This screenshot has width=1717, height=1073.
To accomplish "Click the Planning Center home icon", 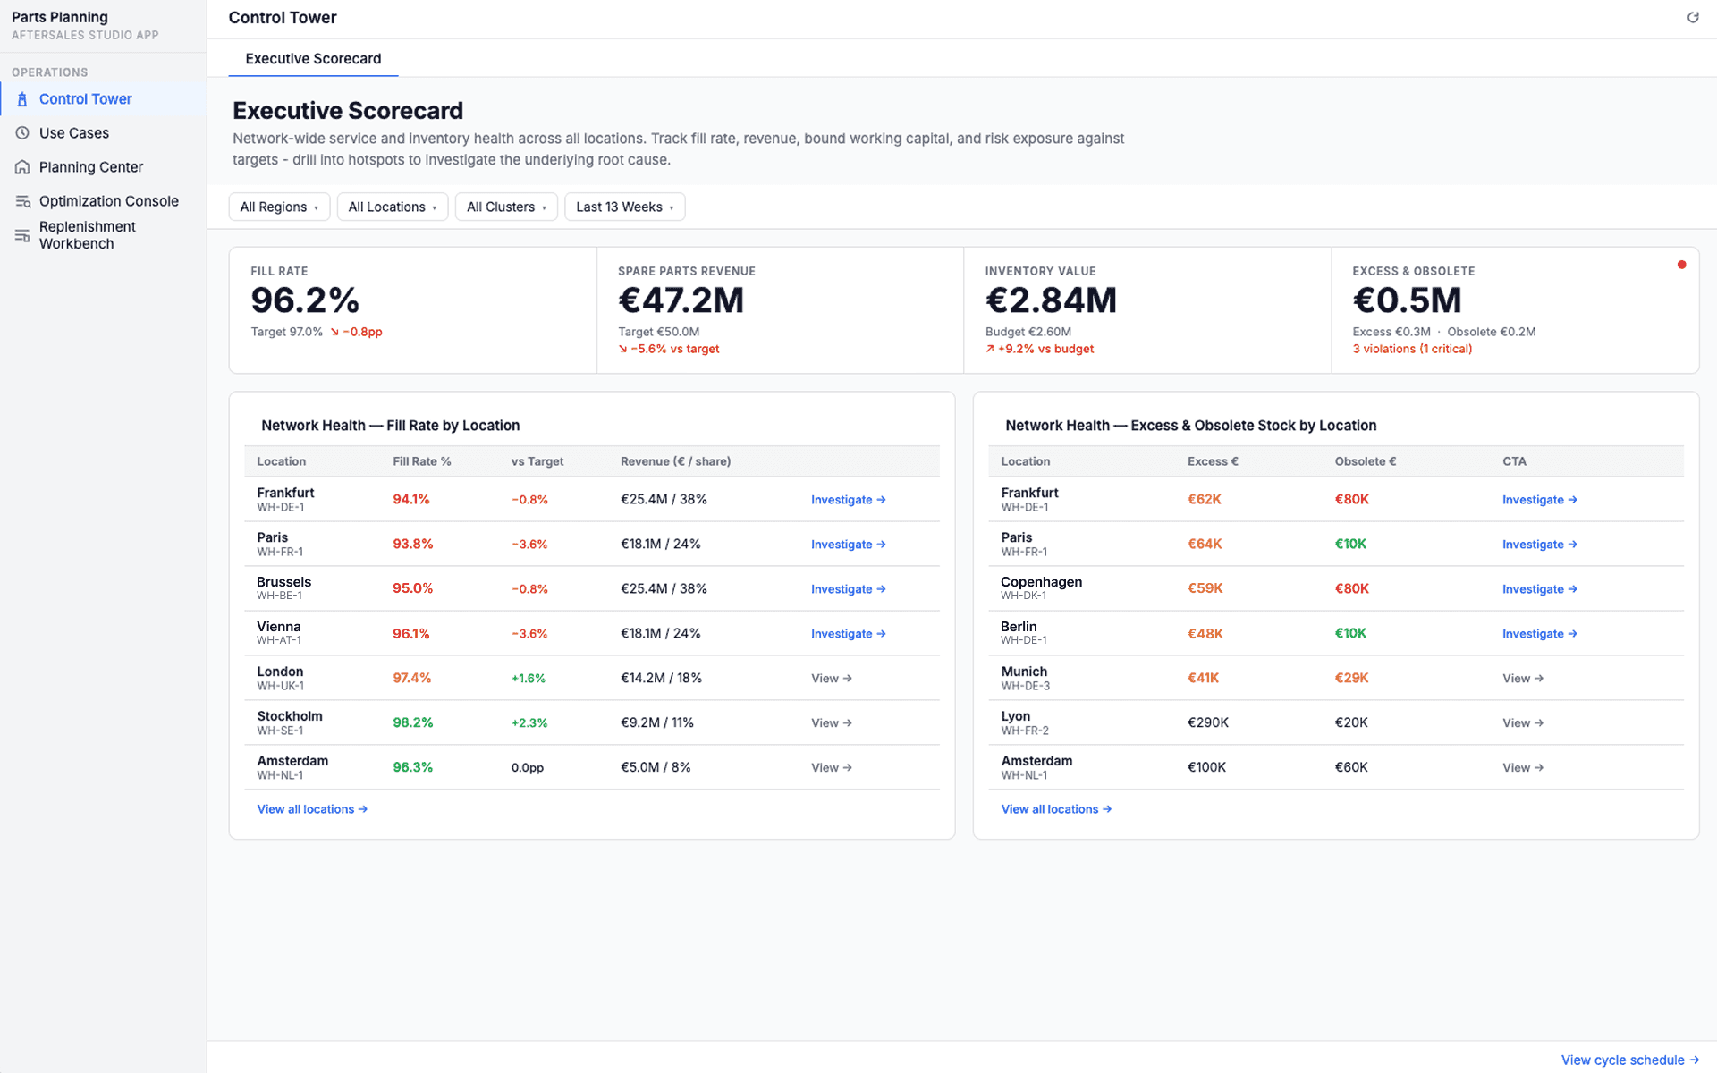I will 22,167.
